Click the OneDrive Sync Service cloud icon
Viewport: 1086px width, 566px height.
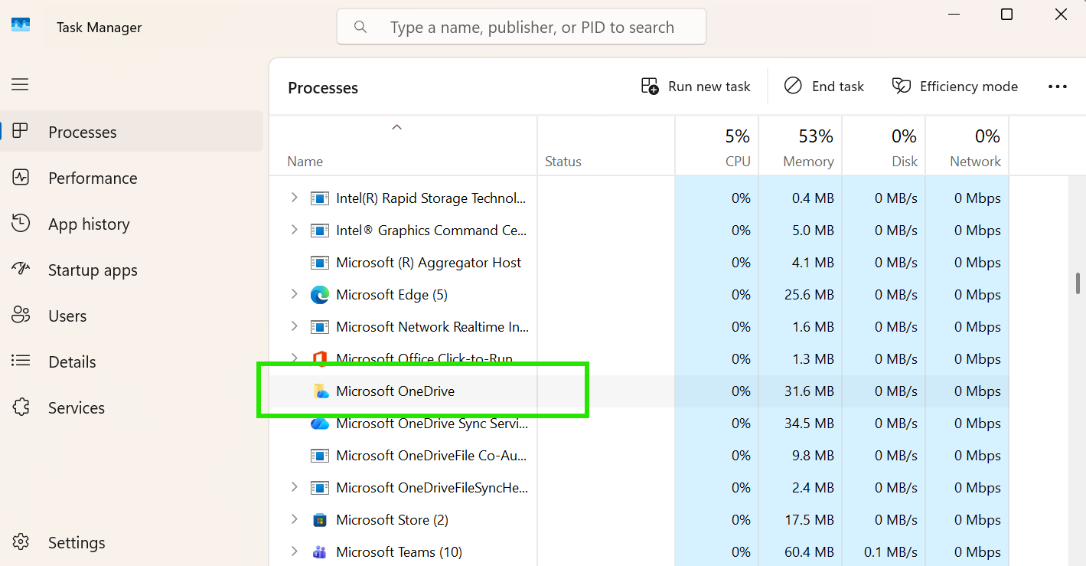pyautogui.click(x=320, y=424)
